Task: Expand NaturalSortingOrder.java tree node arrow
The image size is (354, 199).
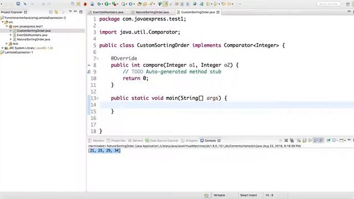Action: pyautogui.click(x=11, y=39)
